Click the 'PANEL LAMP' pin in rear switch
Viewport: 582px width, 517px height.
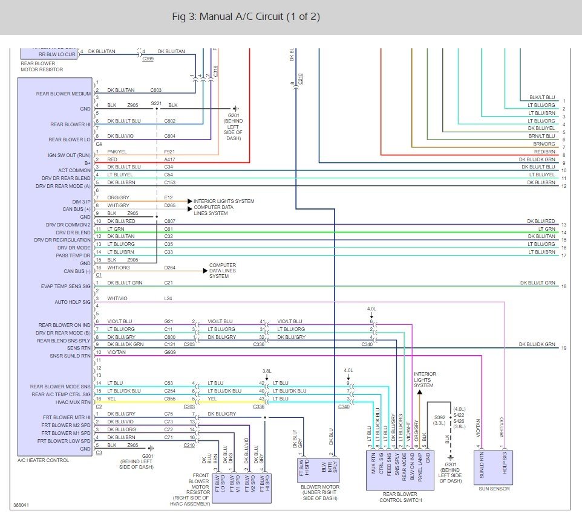420,467
